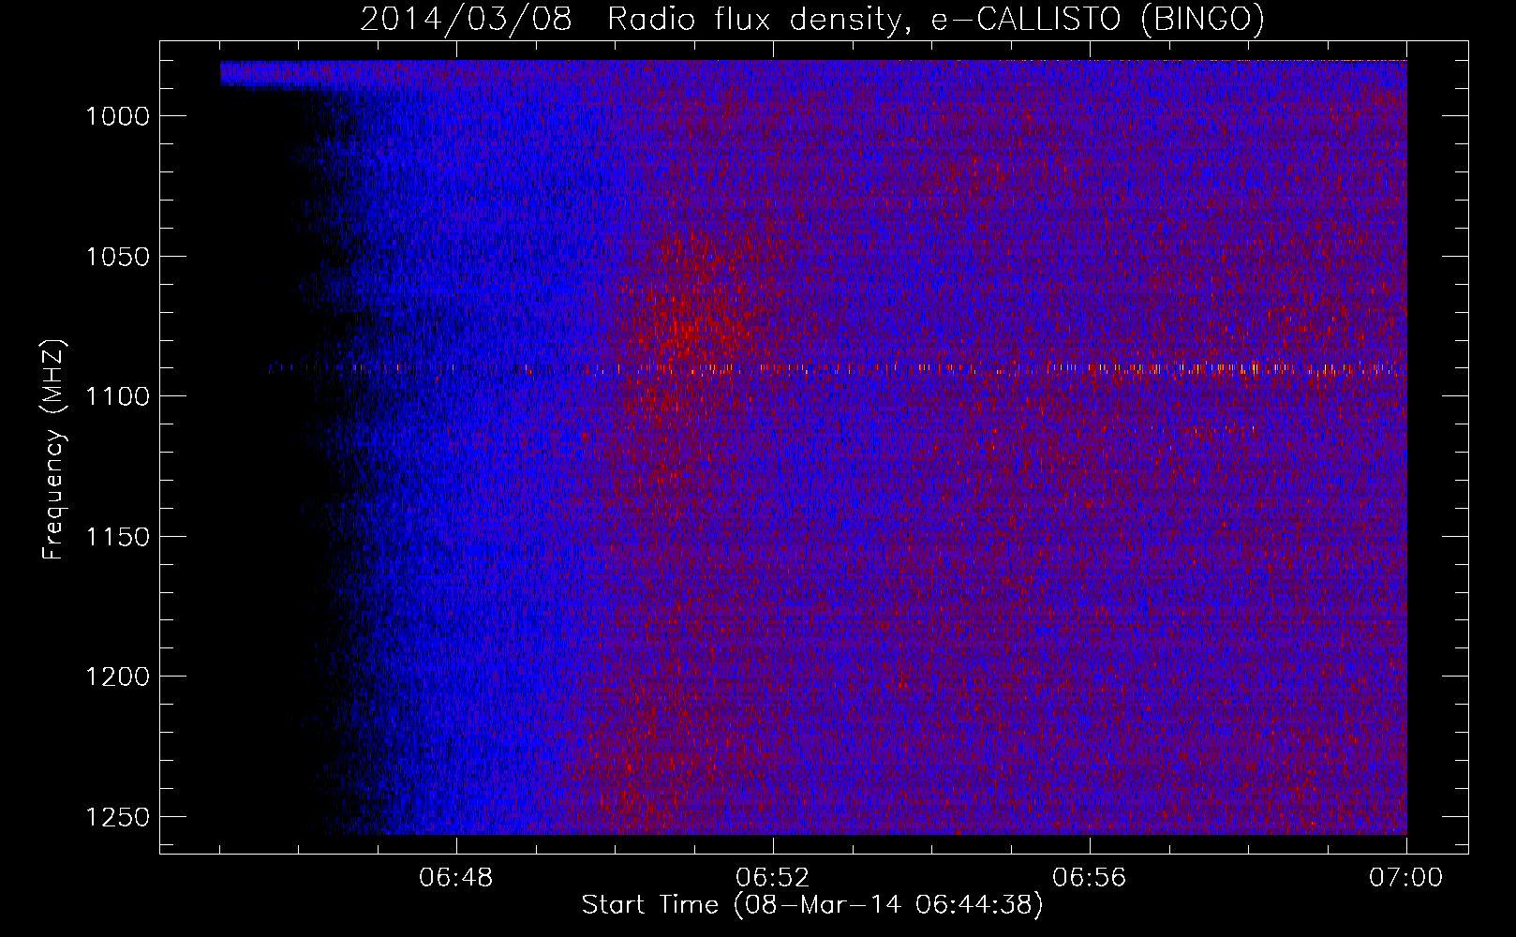Click the plot title '2014/03/08 Radio flux density, e-CALLISTO (BINGO)'
This screenshot has height=937, width=1516.
coord(812,20)
